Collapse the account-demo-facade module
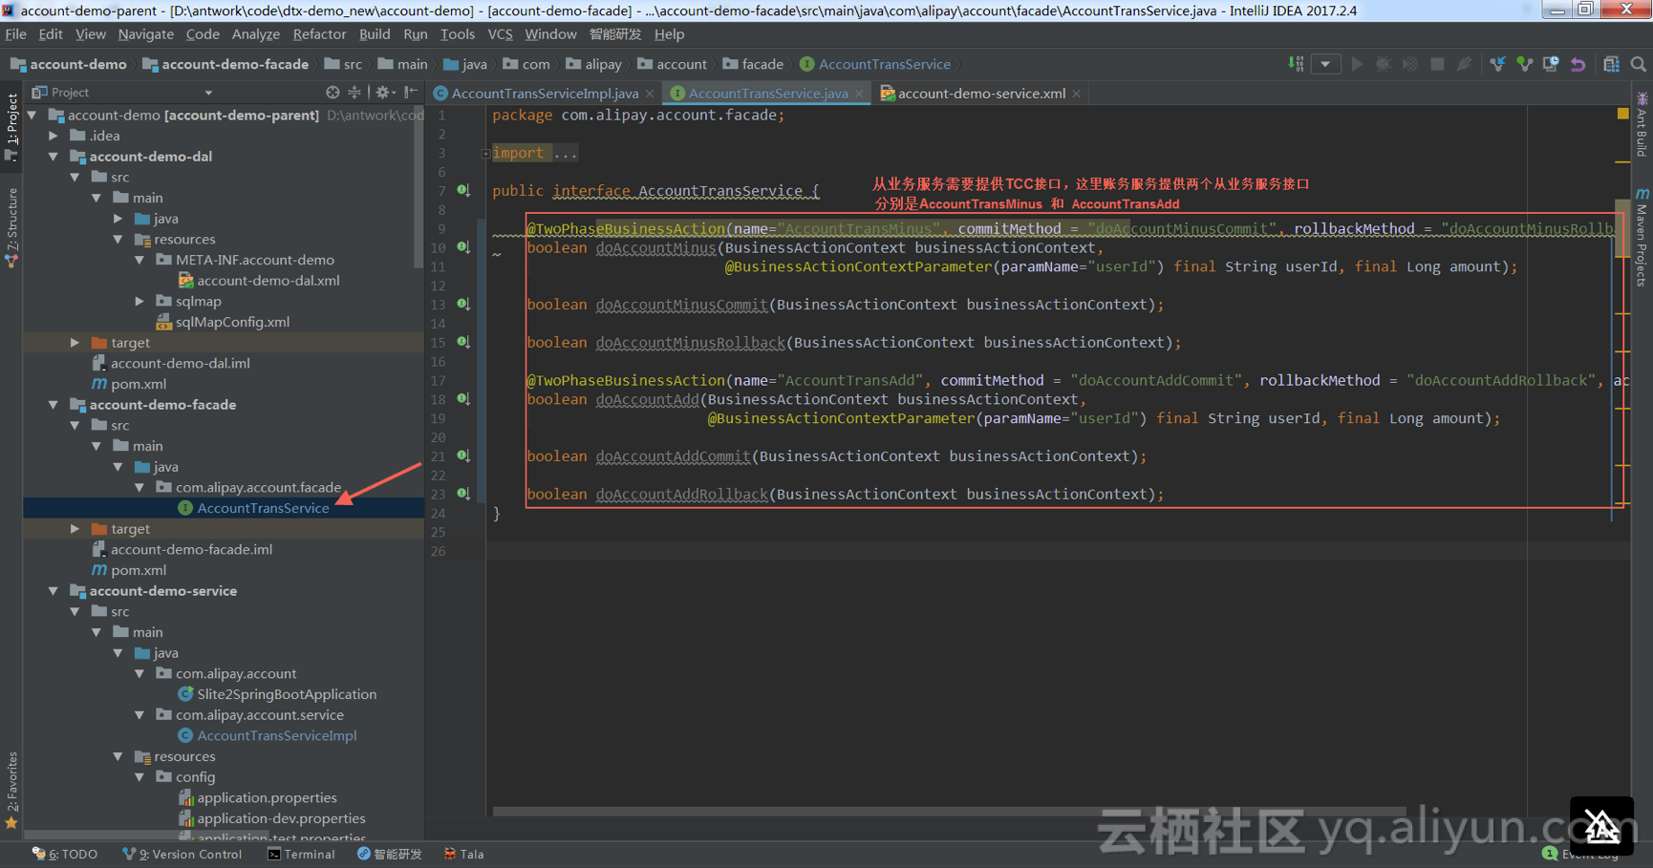 [x=54, y=405]
